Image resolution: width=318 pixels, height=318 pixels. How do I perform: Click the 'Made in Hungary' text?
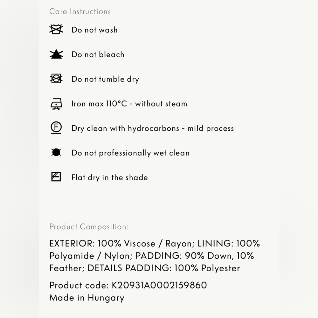click(x=87, y=298)
